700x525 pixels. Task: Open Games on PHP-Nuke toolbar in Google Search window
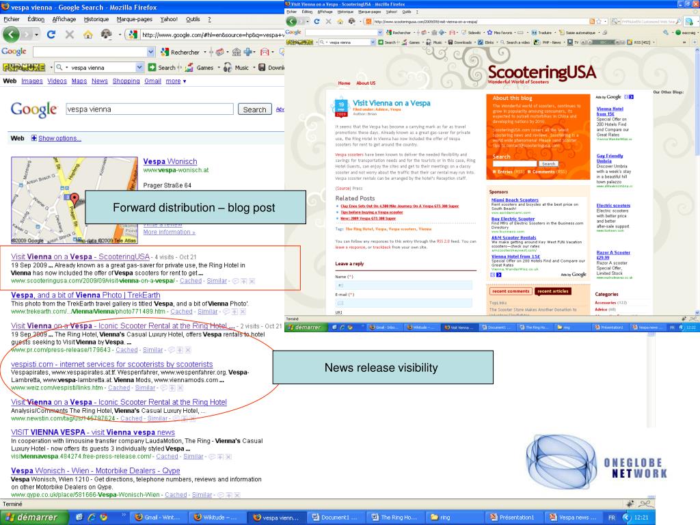click(x=200, y=68)
